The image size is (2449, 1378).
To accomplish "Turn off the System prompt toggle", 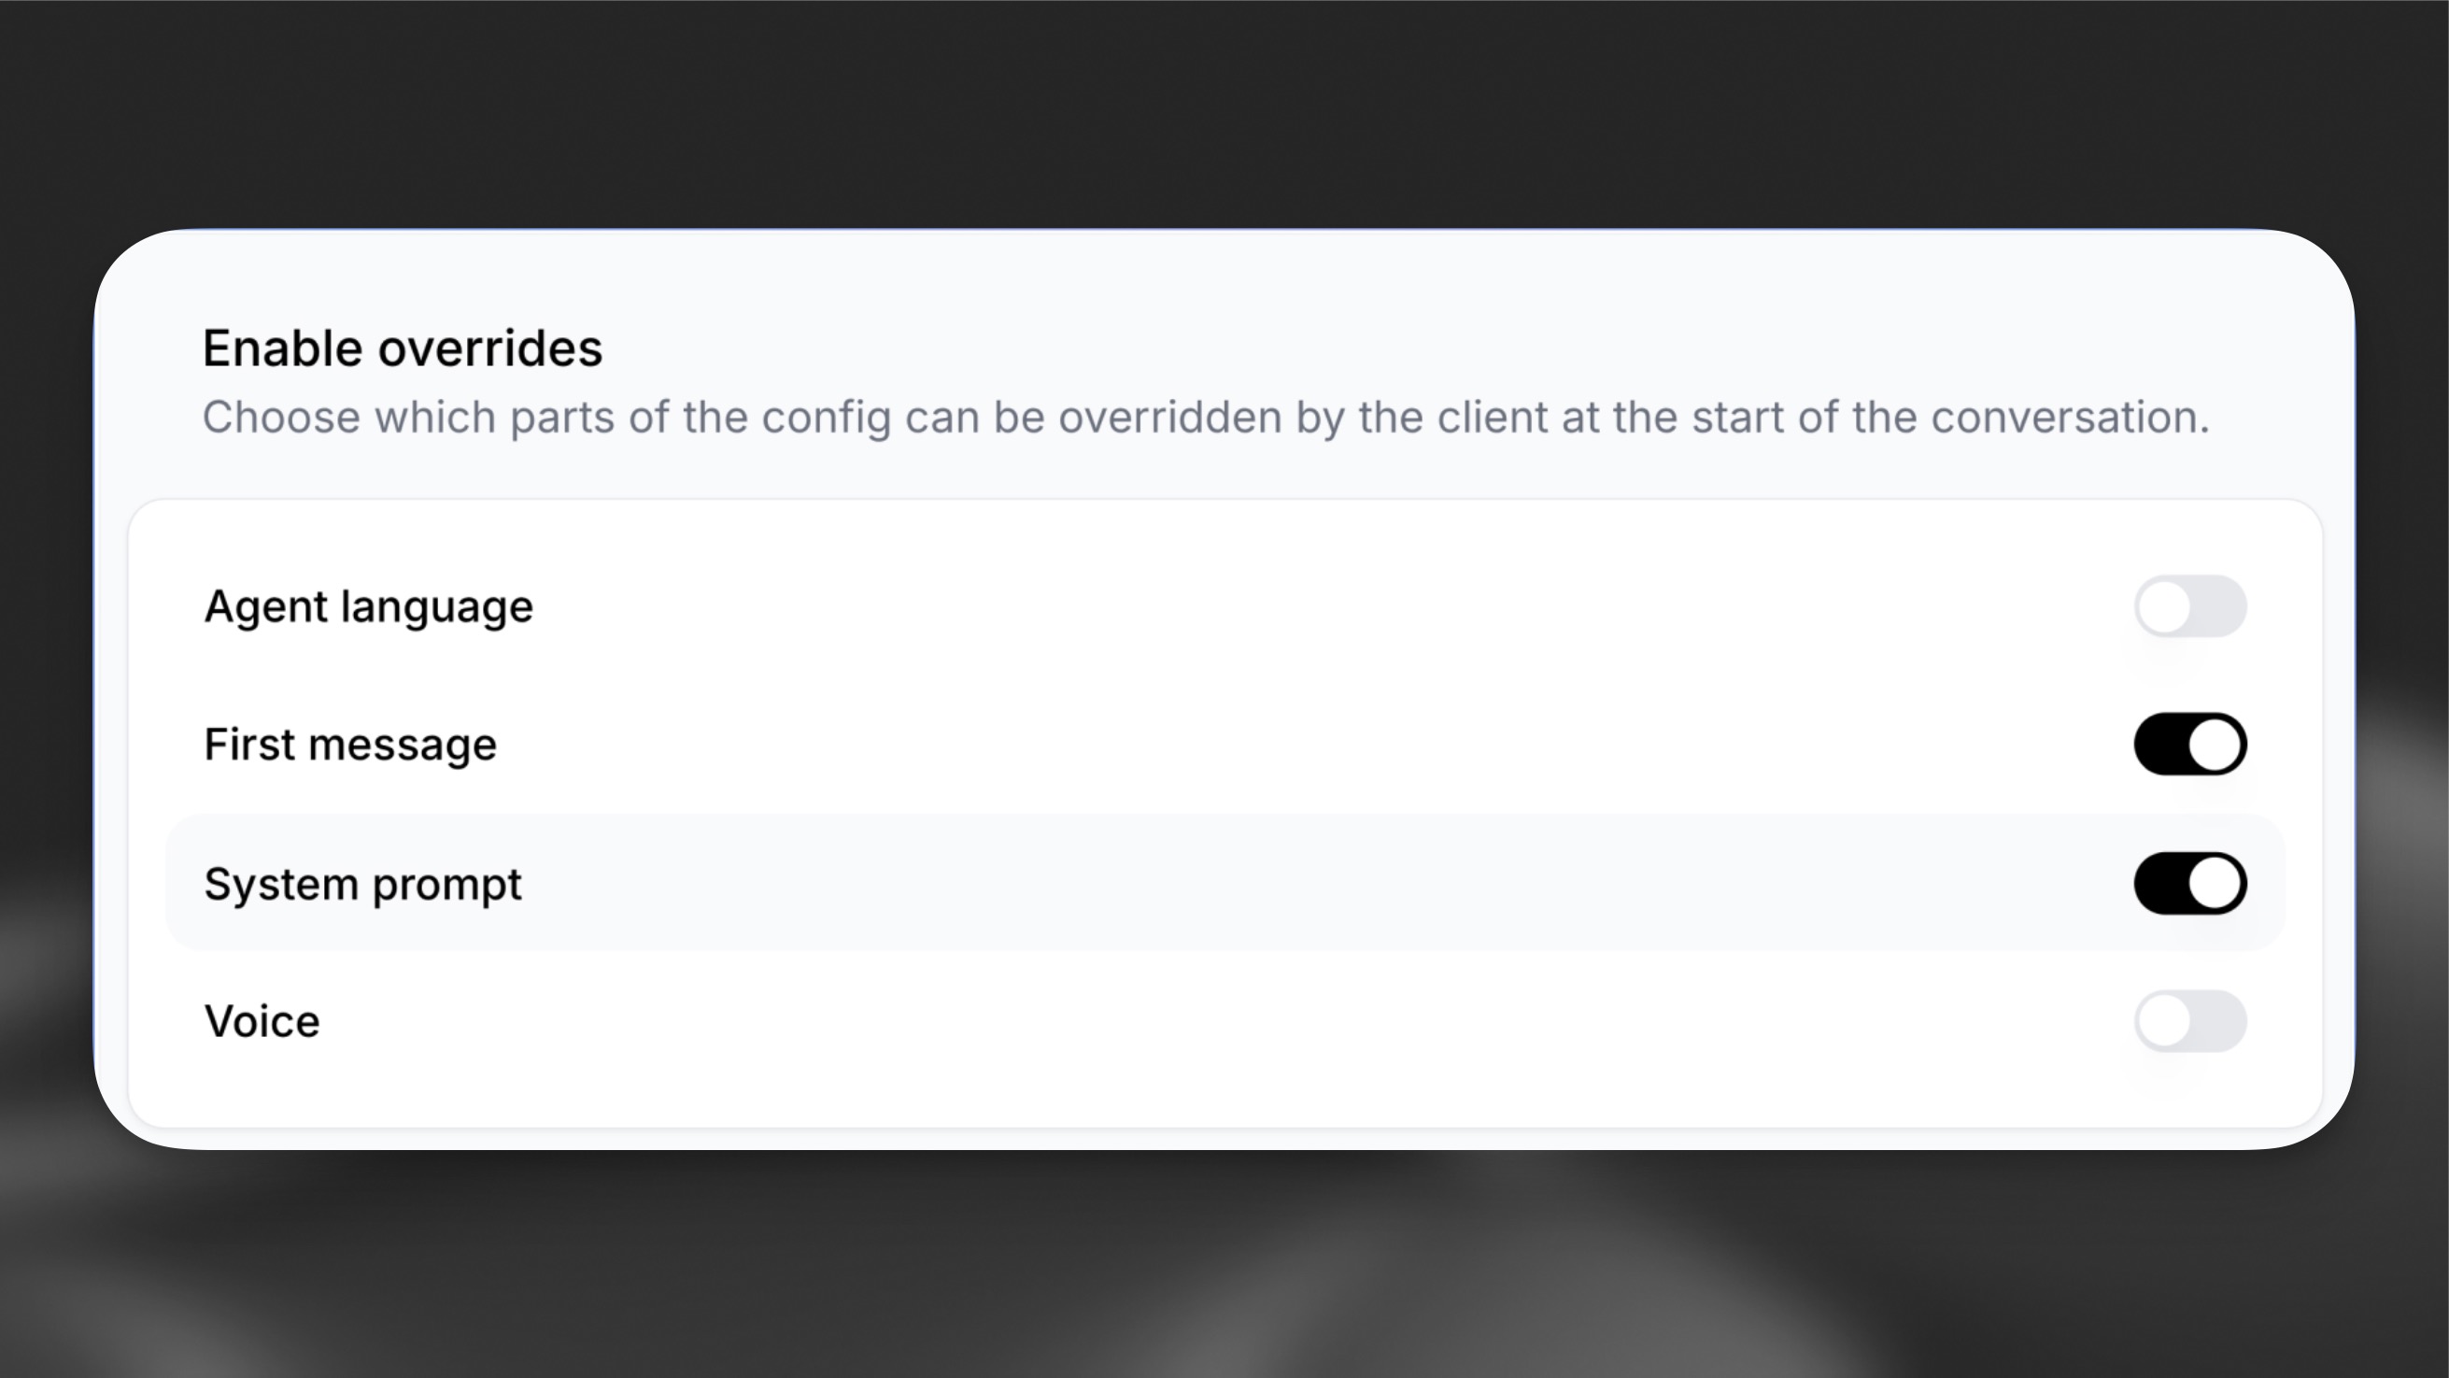I will 2190,883.
